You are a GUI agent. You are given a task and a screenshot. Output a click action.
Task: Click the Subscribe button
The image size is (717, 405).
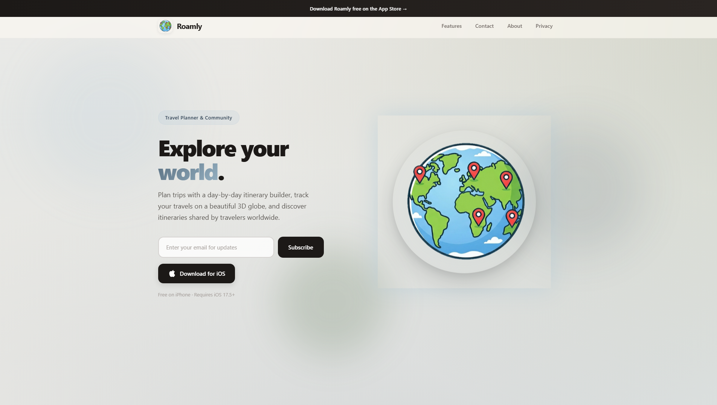pyautogui.click(x=301, y=247)
